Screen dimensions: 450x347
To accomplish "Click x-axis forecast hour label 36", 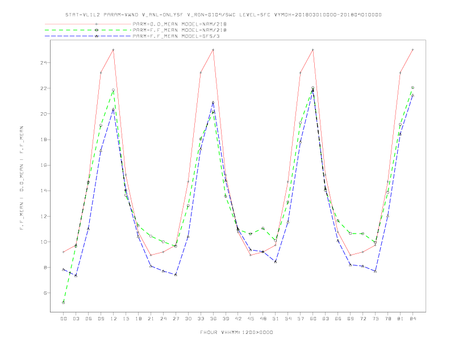I will (x=213, y=319).
